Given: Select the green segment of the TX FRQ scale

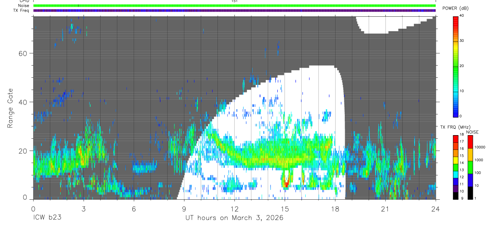Looking at the screenshot, I should pyautogui.click(x=455, y=167).
